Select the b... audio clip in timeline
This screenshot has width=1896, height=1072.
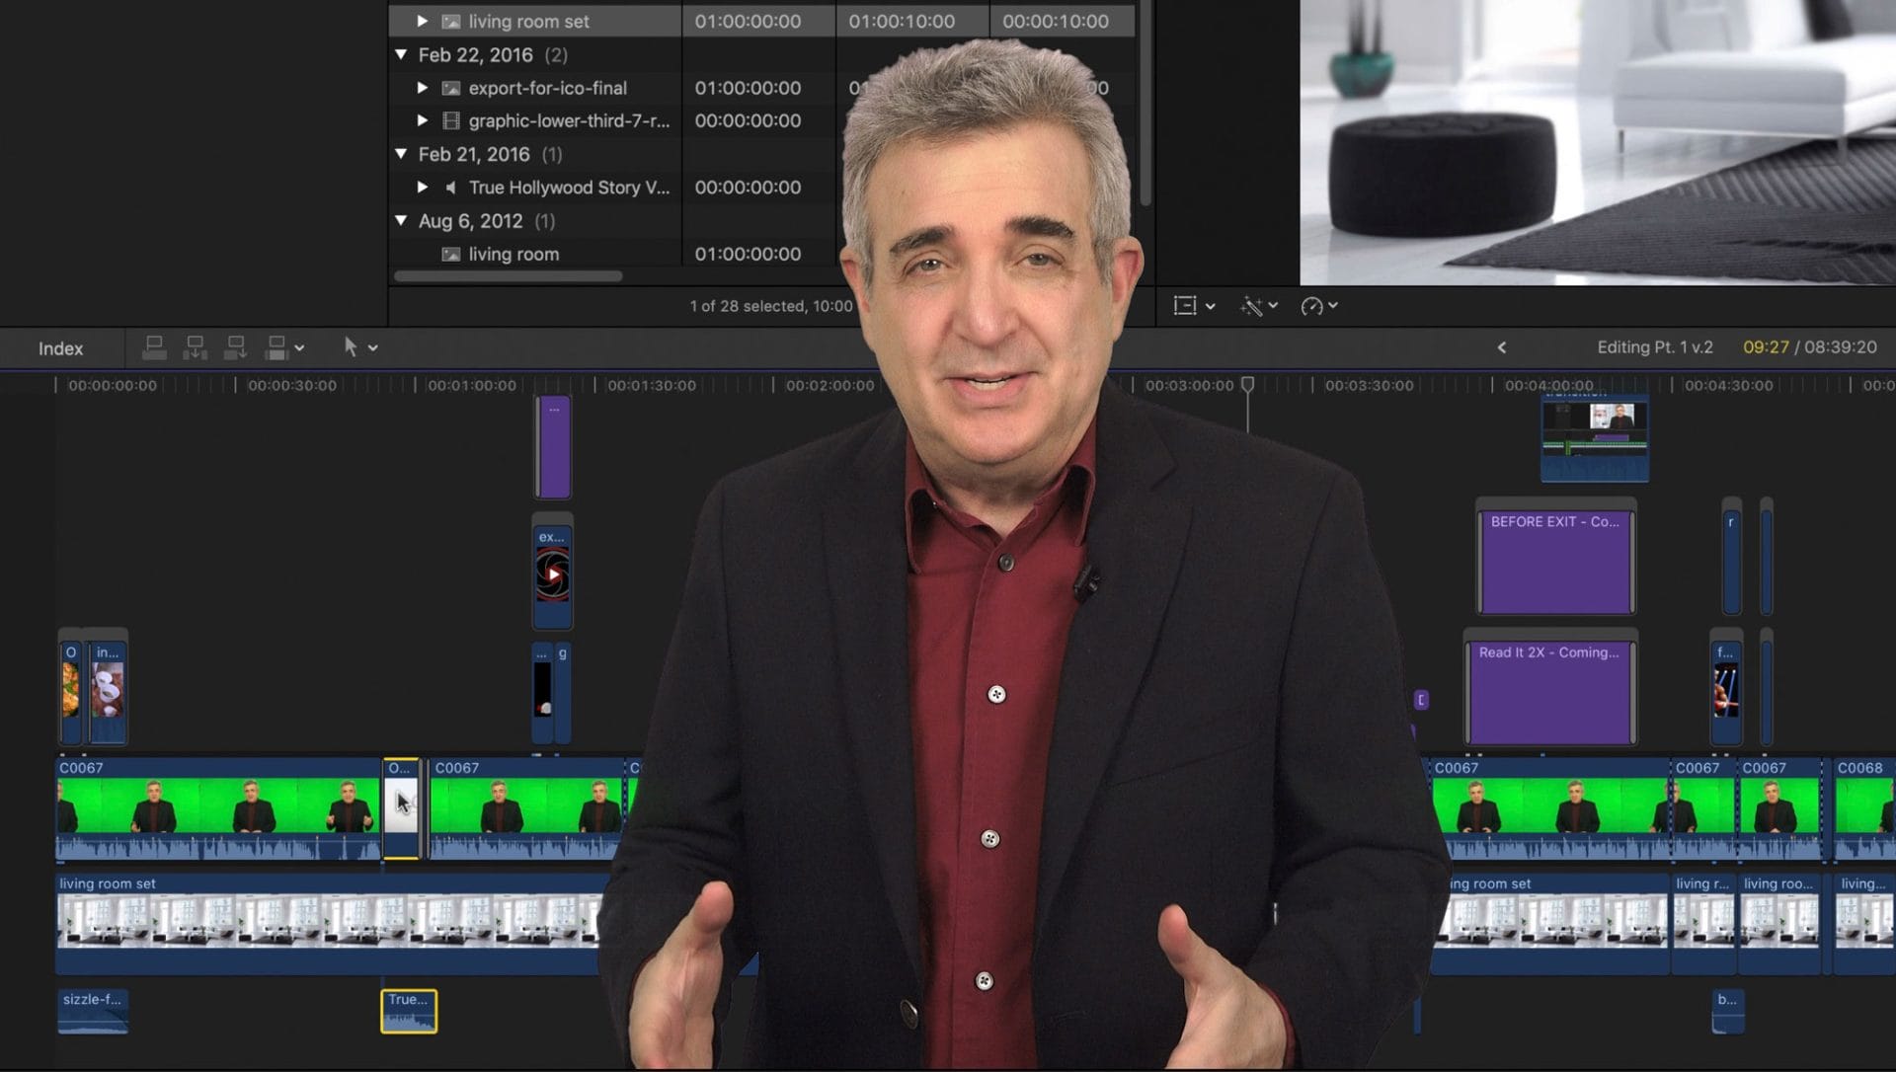(x=1727, y=1012)
